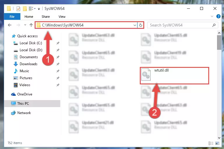Close the SysWOW64 window
The image size is (224, 149).
[215, 8]
